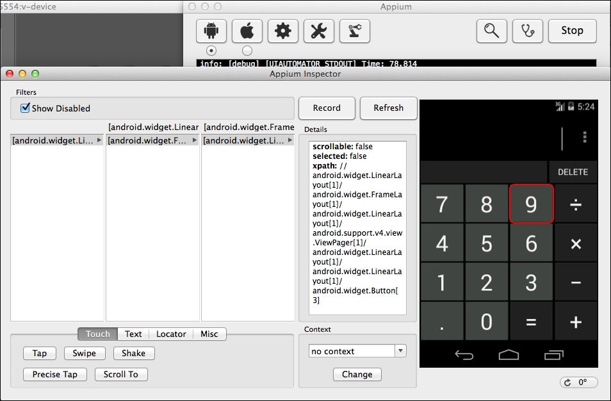The height and width of the screenshot is (401, 611).
Task: Refresh the inspector view
Action: pos(389,108)
